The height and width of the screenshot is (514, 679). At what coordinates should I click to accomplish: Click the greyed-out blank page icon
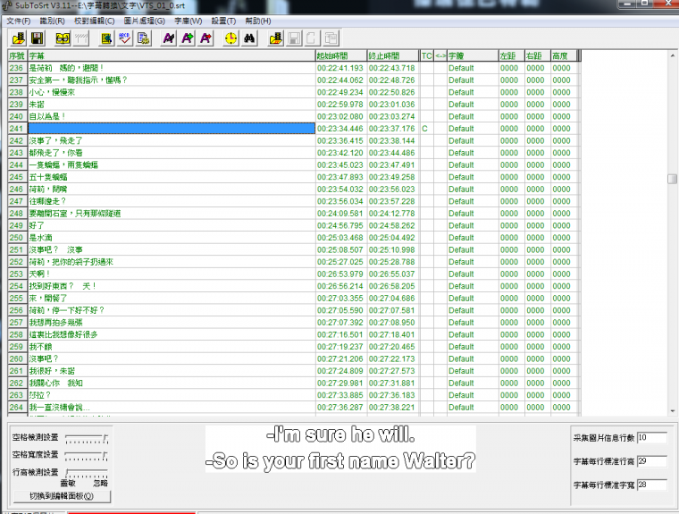pyautogui.click(x=313, y=38)
